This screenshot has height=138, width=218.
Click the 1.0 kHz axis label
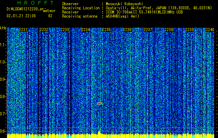[3, 62]
